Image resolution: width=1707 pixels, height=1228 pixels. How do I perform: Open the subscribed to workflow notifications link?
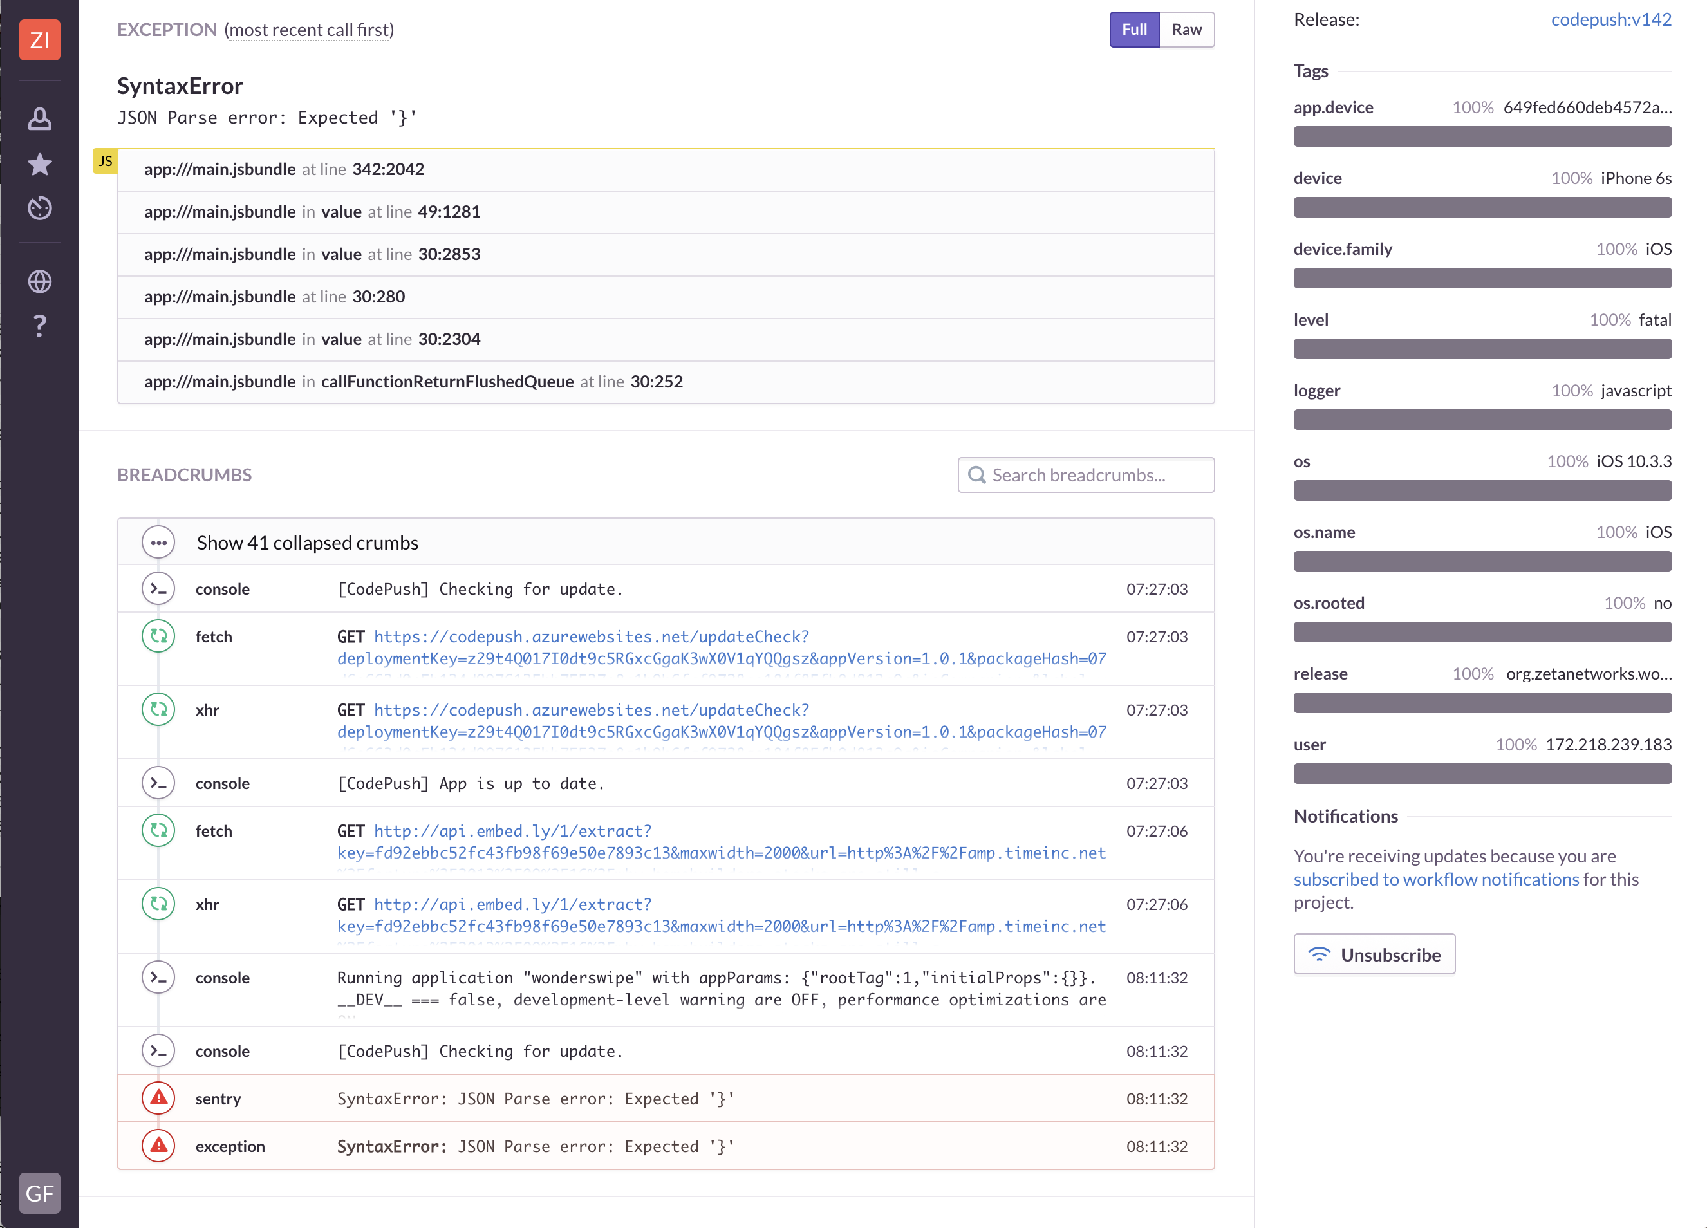coord(1436,879)
